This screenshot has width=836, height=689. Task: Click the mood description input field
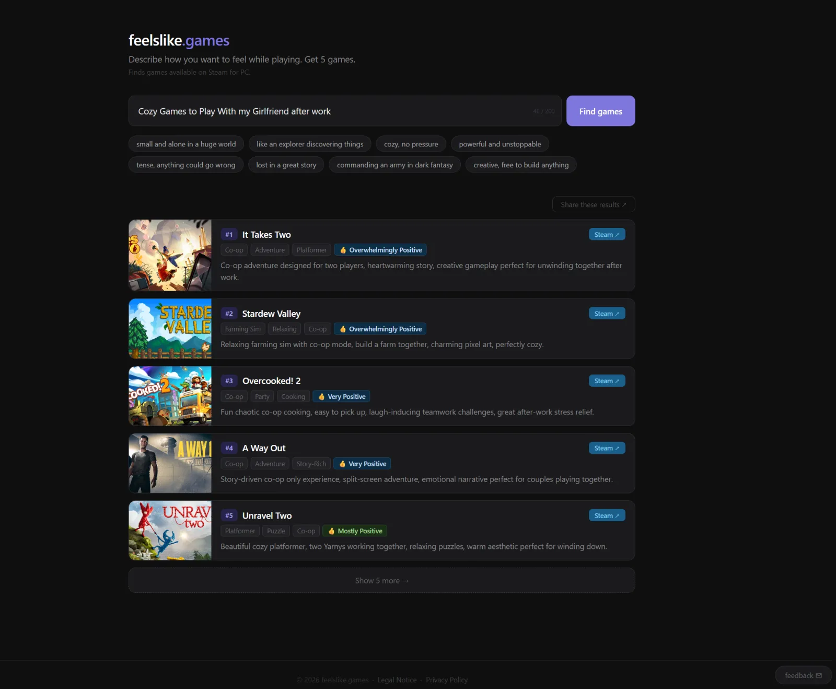345,111
